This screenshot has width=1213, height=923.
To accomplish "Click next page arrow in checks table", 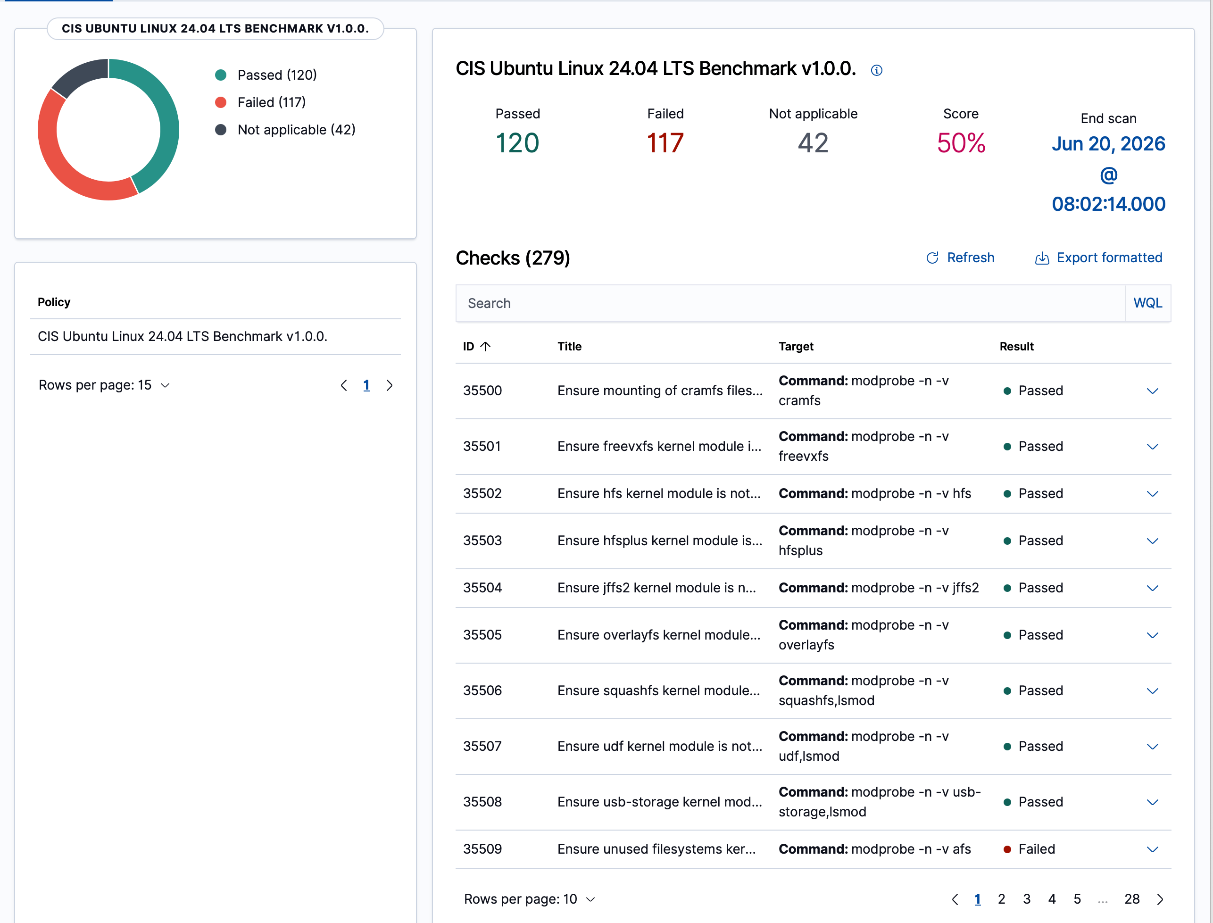I will pyautogui.click(x=1160, y=899).
